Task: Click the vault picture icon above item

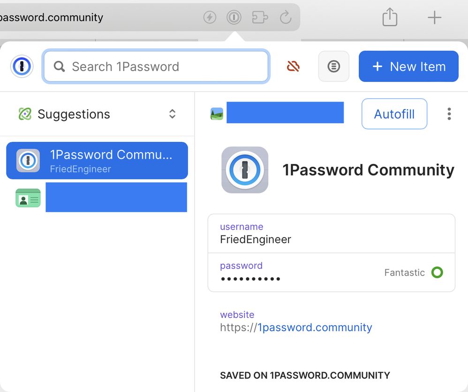Action: [x=217, y=114]
